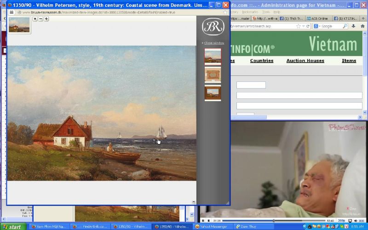The width and height of the screenshot is (368, 230).
Task: Open the Google search engine dropdown
Action: (319, 26)
